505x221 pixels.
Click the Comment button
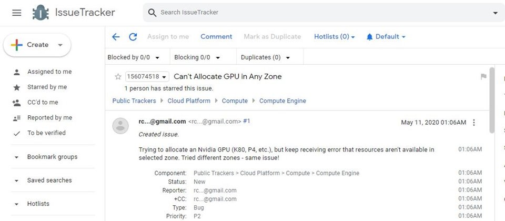[x=216, y=37]
